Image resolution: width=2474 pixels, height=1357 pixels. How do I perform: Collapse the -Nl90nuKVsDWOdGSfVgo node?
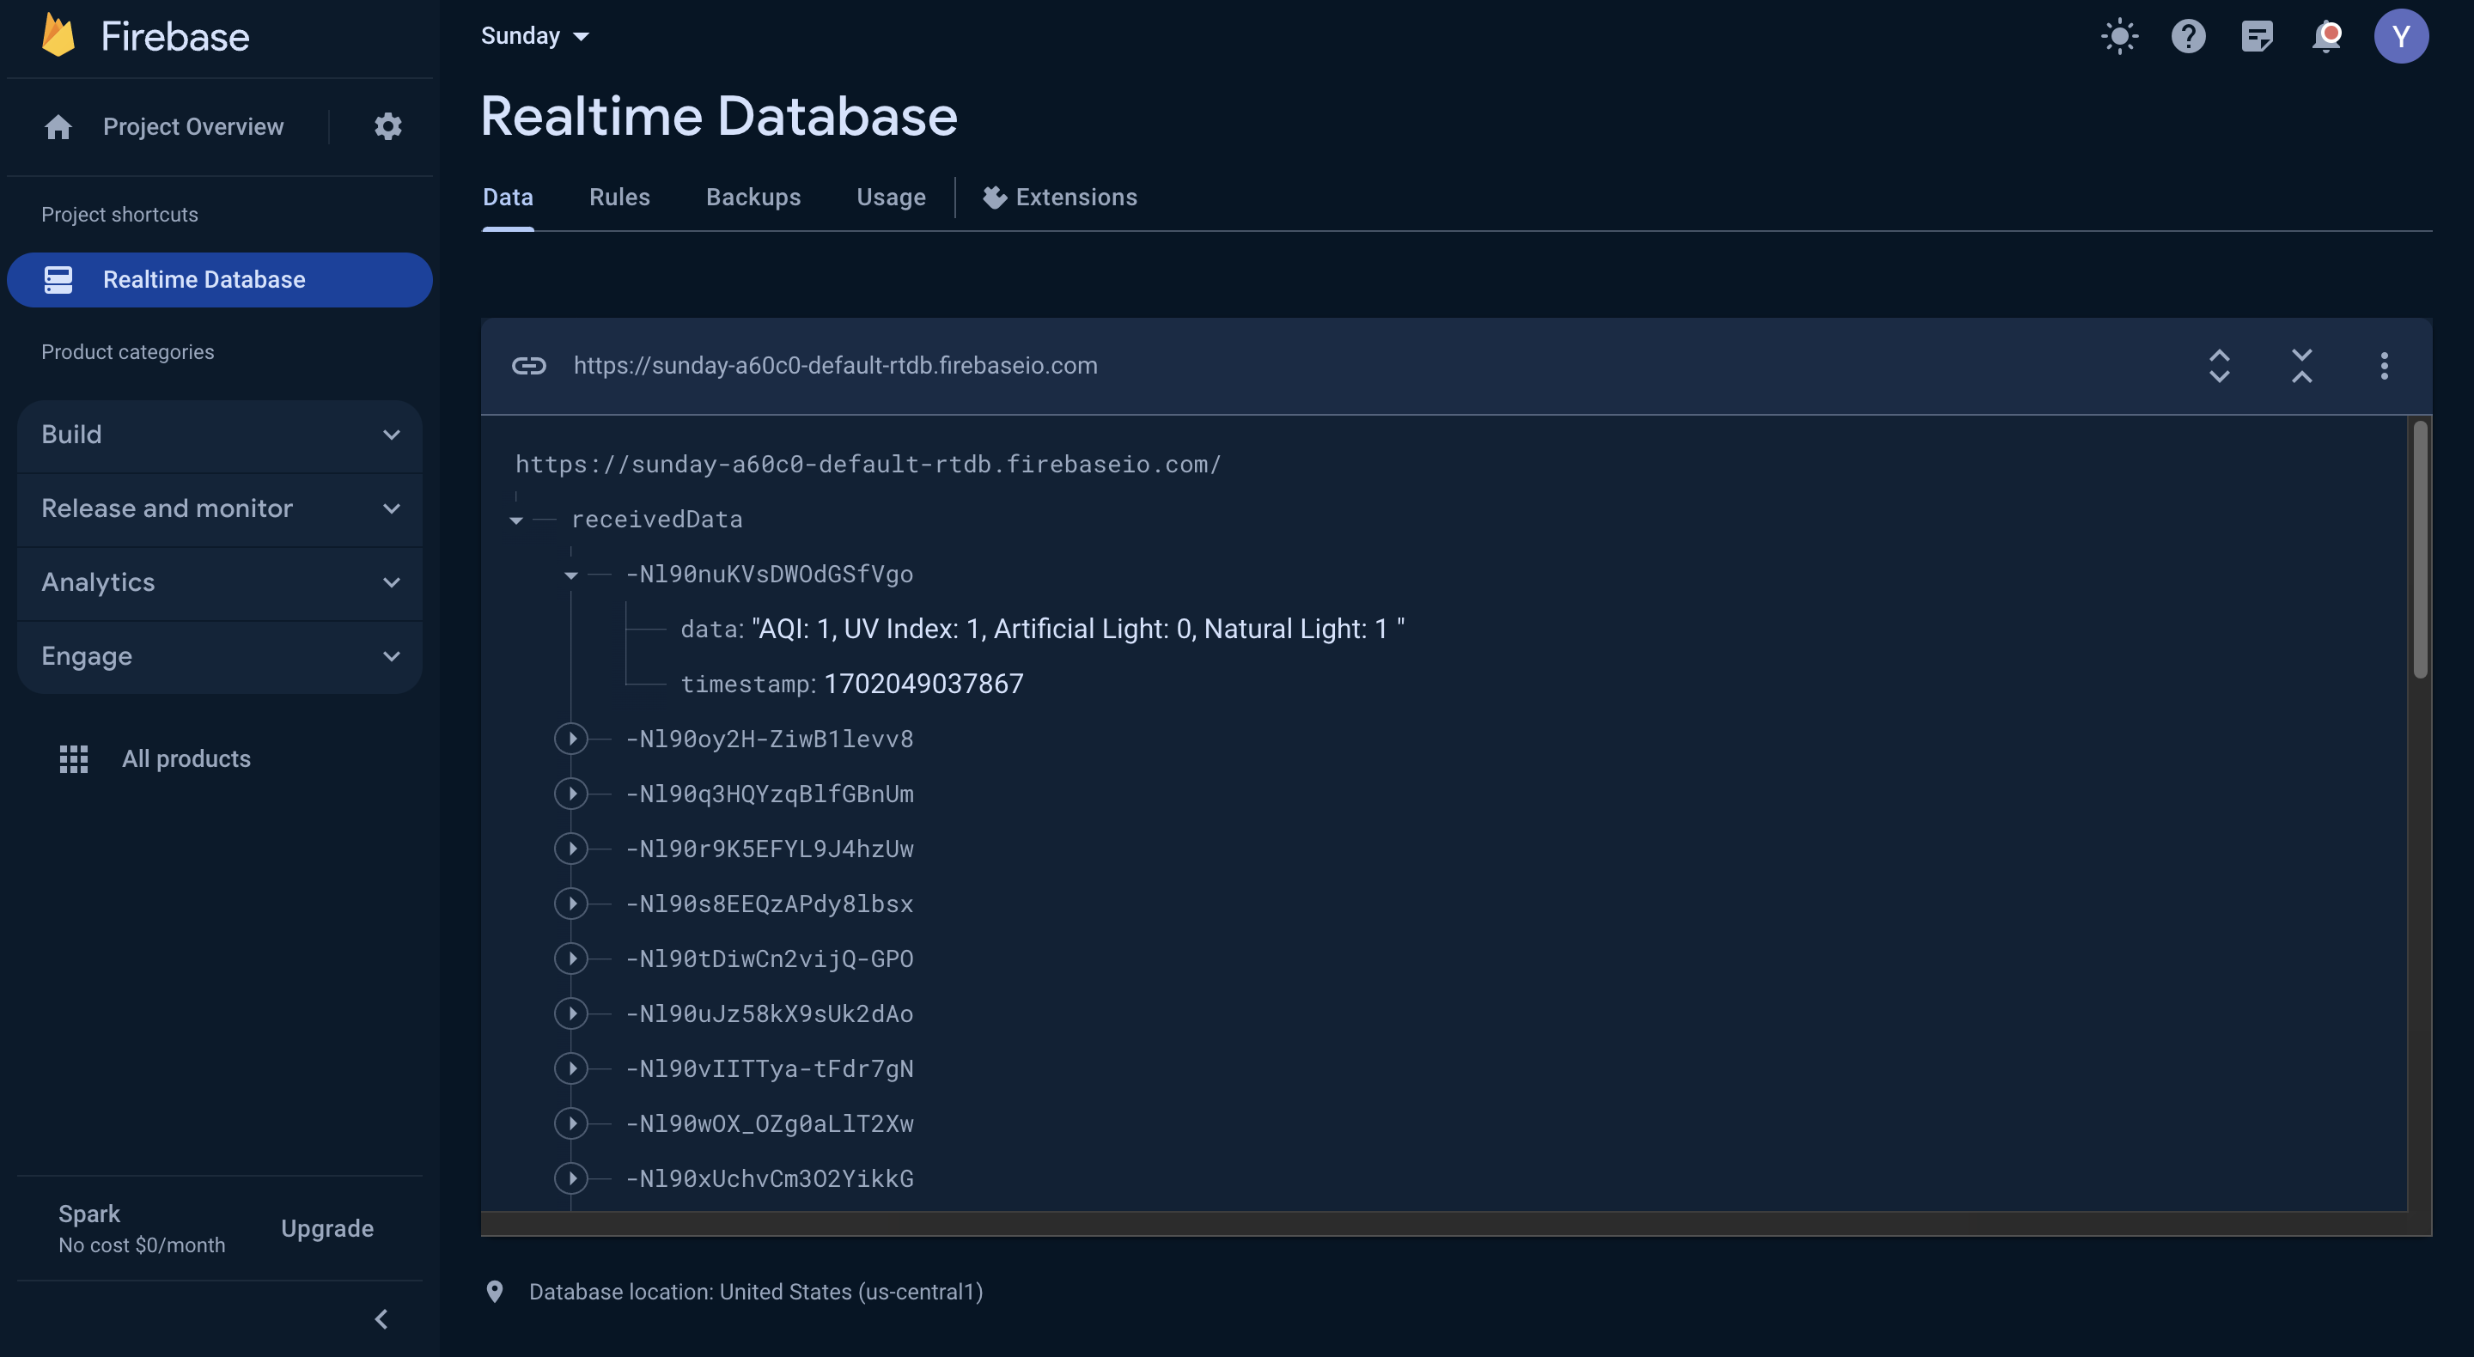click(x=571, y=575)
